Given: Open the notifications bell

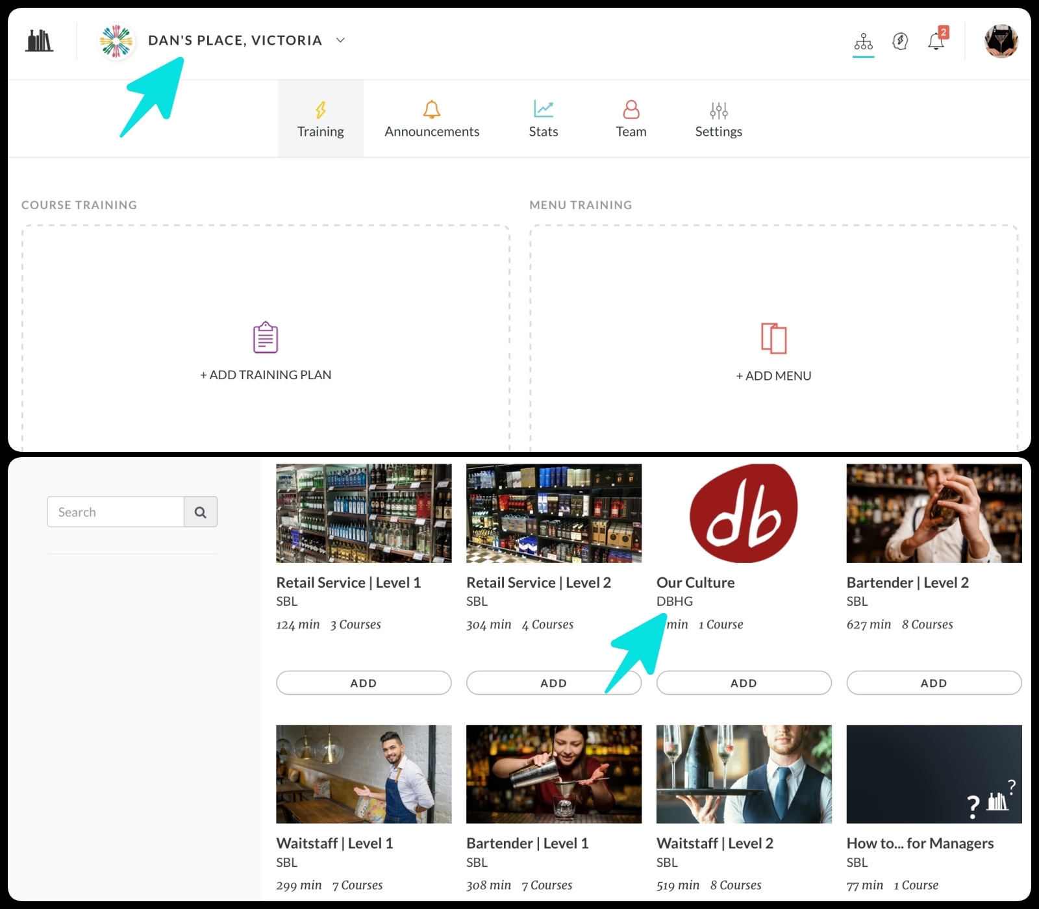Looking at the screenshot, I should [936, 42].
